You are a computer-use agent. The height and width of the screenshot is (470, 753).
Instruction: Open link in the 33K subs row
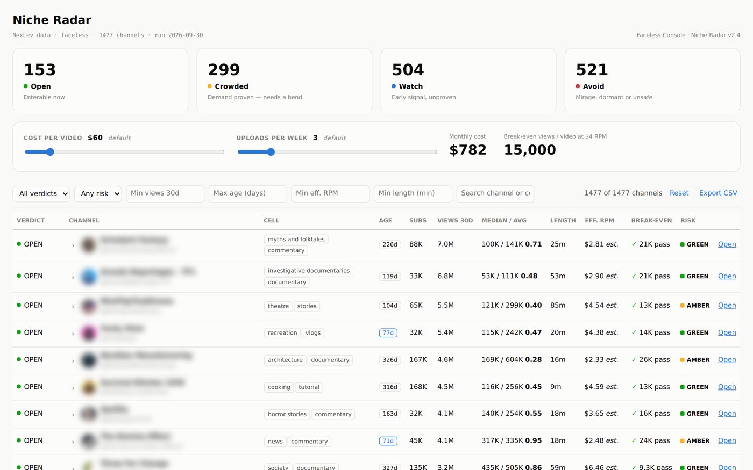click(x=727, y=276)
